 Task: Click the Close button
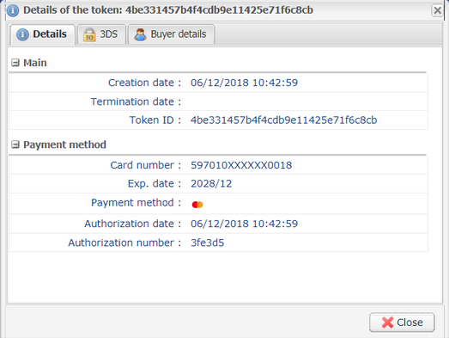coord(402,323)
